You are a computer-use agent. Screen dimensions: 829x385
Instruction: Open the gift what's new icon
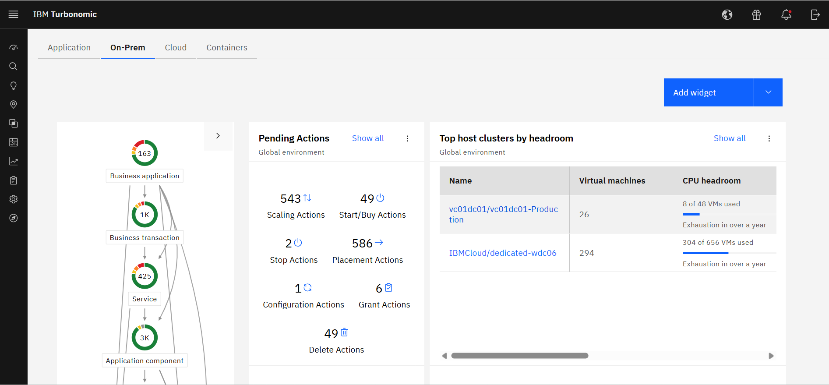[x=756, y=14]
